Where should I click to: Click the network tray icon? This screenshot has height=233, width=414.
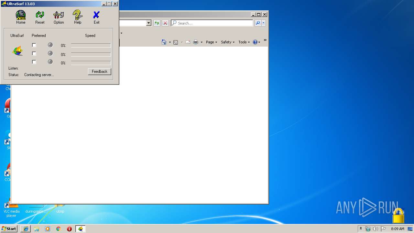tap(368, 229)
